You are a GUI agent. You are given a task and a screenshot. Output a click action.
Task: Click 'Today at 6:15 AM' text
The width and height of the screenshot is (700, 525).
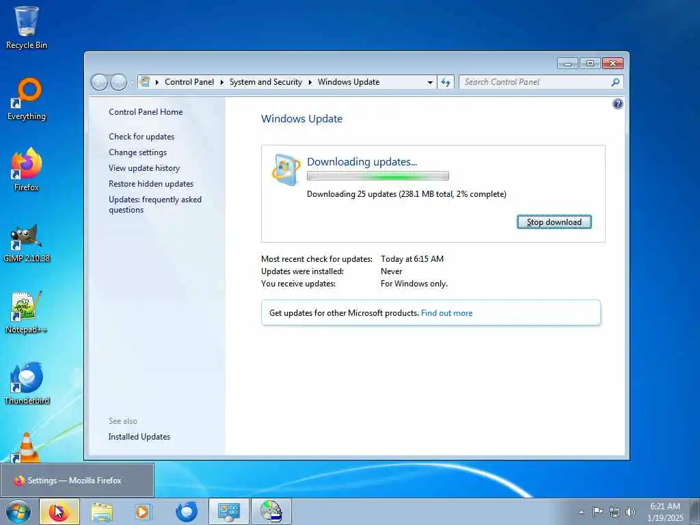click(x=412, y=259)
